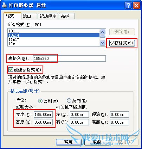The height and width of the screenshot is (149, 142).
Task: Select the 公制 radio button
Action: [40, 101]
